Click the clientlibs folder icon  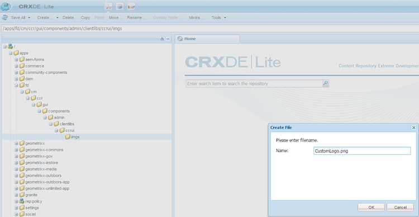click(56, 124)
